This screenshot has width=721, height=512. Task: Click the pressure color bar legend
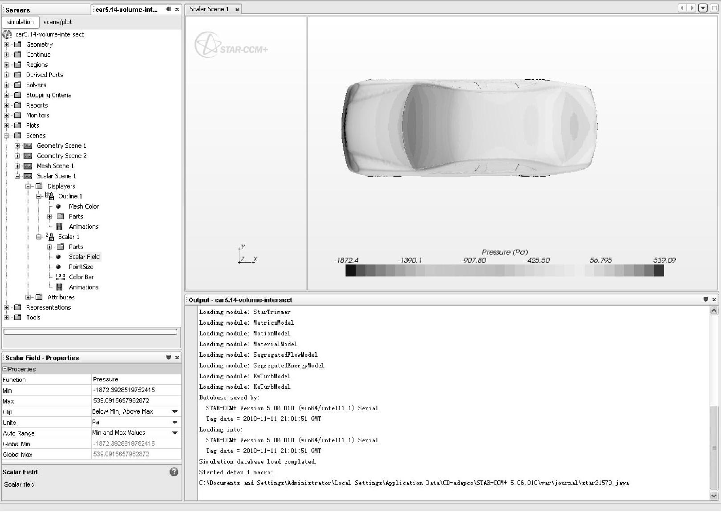(505, 270)
